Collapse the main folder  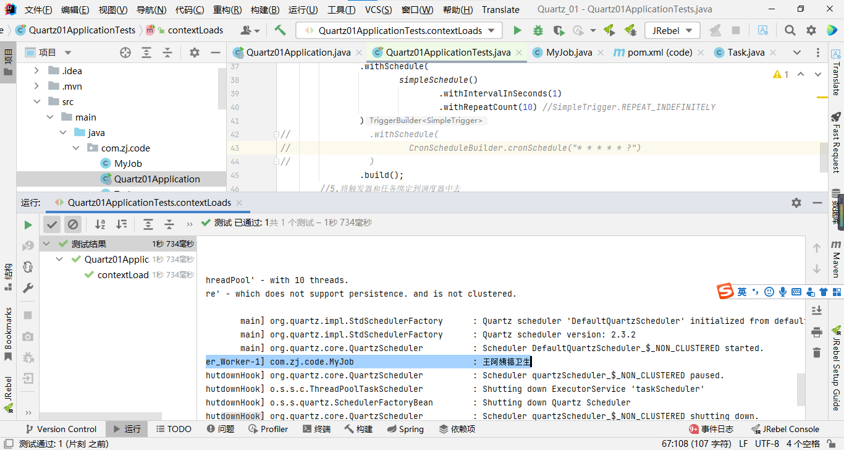(49, 117)
